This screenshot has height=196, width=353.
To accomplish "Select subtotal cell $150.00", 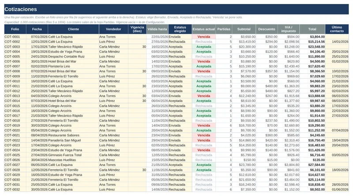I will click(x=244, y=160).
